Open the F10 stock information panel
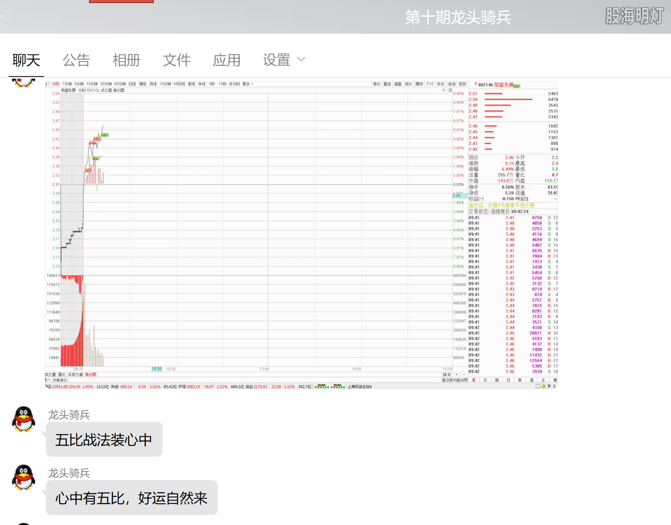 coord(430,84)
